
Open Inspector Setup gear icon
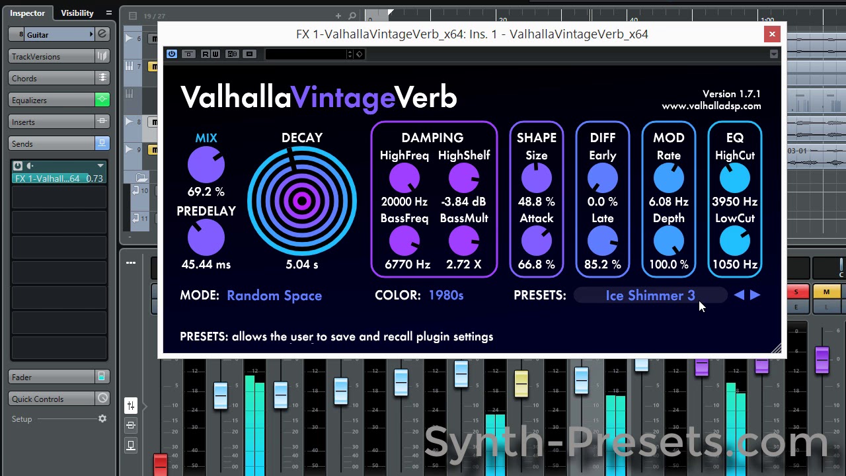click(102, 418)
